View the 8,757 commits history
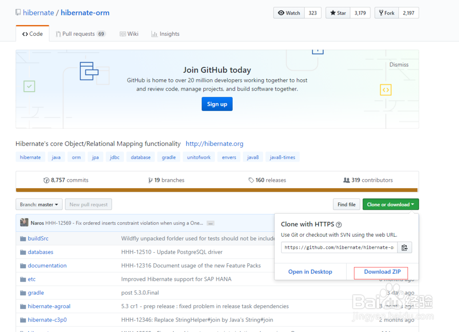Image resolution: width=459 pixels, height=332 pixels. (x=66, y=180)
